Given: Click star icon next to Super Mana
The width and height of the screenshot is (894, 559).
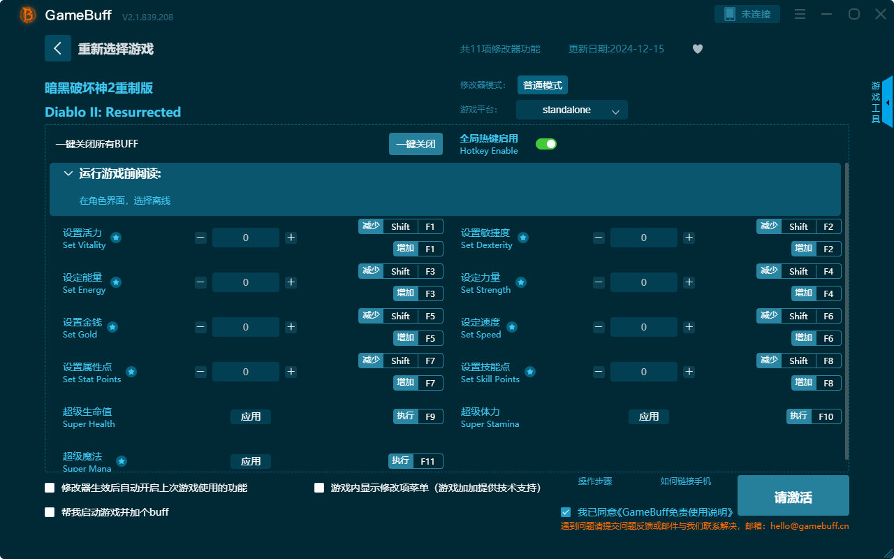Looking at the screenshot, I should tap(122, 461).
